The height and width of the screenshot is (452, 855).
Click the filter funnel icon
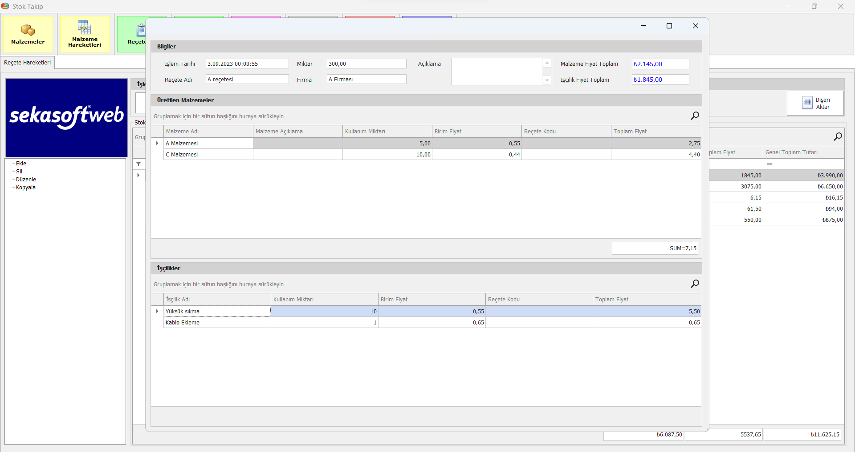(138, 164)
